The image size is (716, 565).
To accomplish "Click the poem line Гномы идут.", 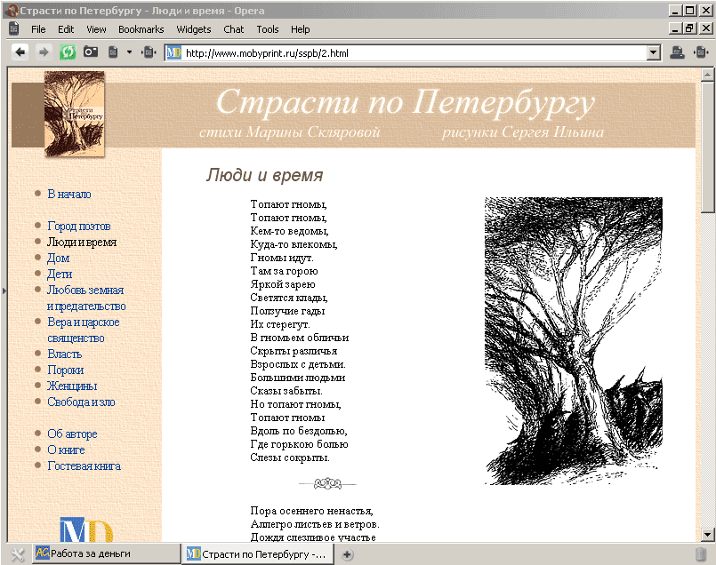I will pyautogui.click(x=282, y=258).
